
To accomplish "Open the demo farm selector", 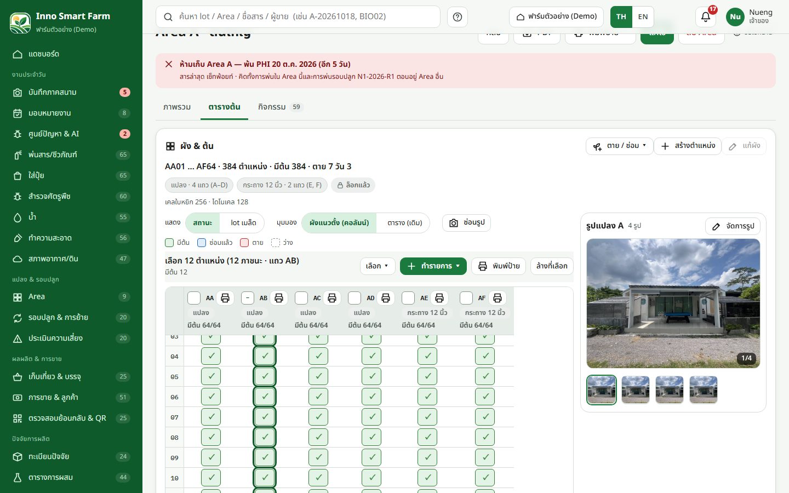I will (x=556, y=17).
